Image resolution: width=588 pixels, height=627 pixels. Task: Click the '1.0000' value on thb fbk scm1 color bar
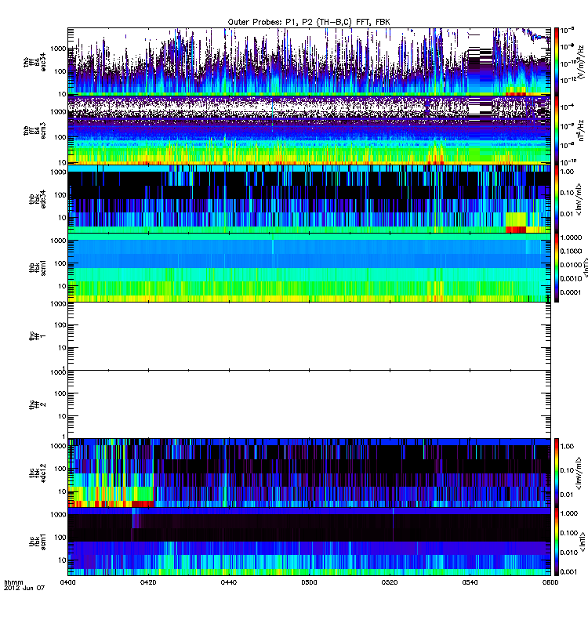click(x=571, y=237)
